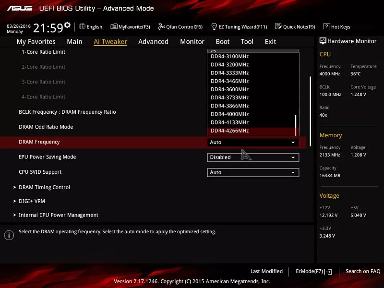Select the EPU Power Saving Mode label
384x288 pixels.
47,157
